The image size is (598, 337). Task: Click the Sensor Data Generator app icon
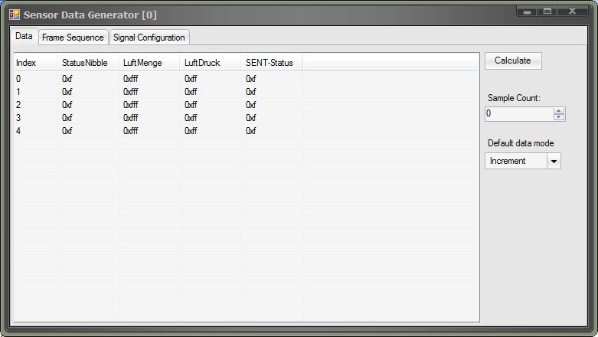(15, 14)
